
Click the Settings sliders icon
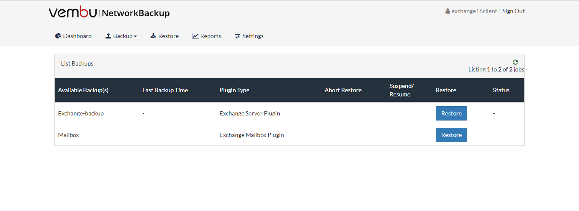point(237,36)
